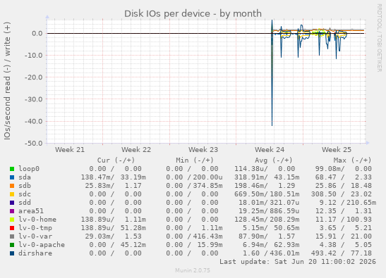Image resolution: width=386 pixels, height=278 pixels.
Task: Click the -30.0 y-axis label
Action: (x=34, y=99)
